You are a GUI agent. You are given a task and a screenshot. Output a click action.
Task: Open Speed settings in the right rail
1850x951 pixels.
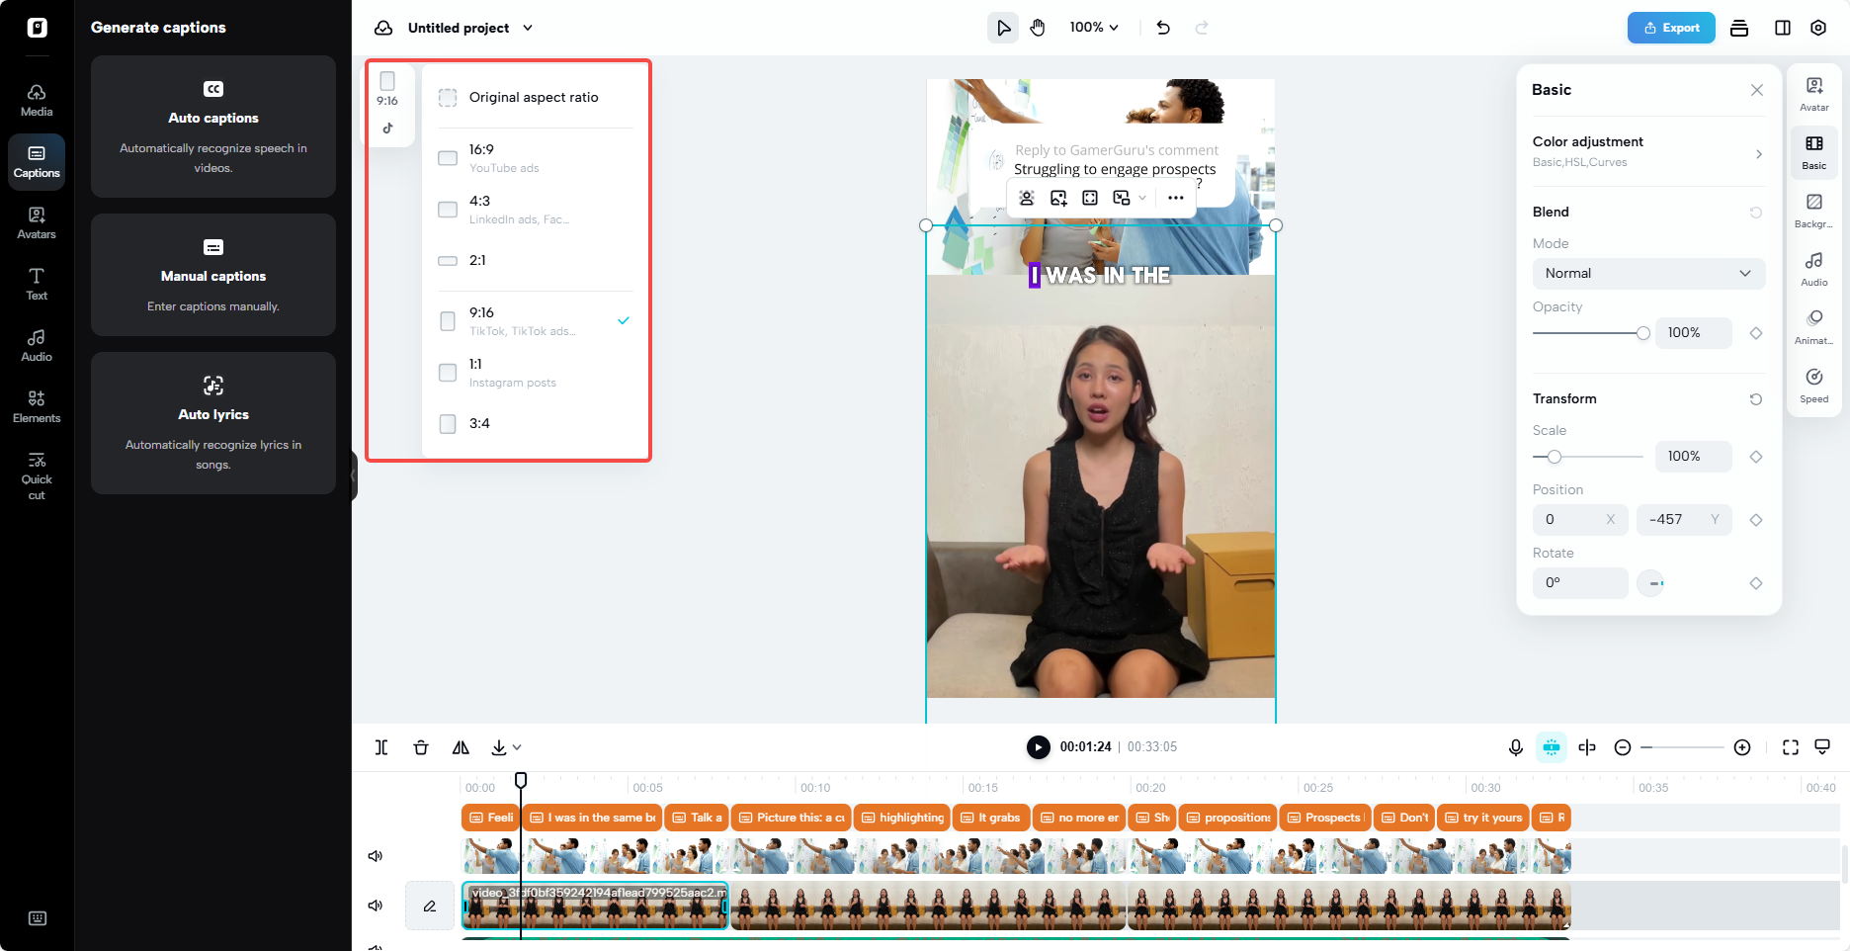pyautogui.click(x=1813, y=384)
